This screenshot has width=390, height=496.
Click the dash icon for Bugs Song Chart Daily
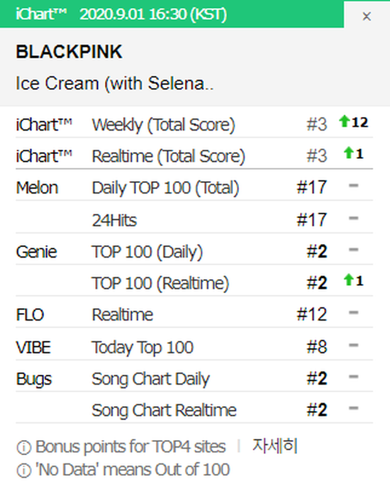click(353, 377)
